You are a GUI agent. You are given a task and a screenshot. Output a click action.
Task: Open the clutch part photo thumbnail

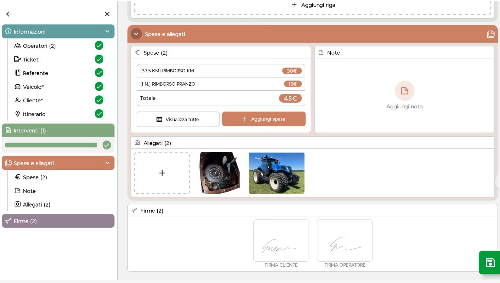(x=220, y=173)
